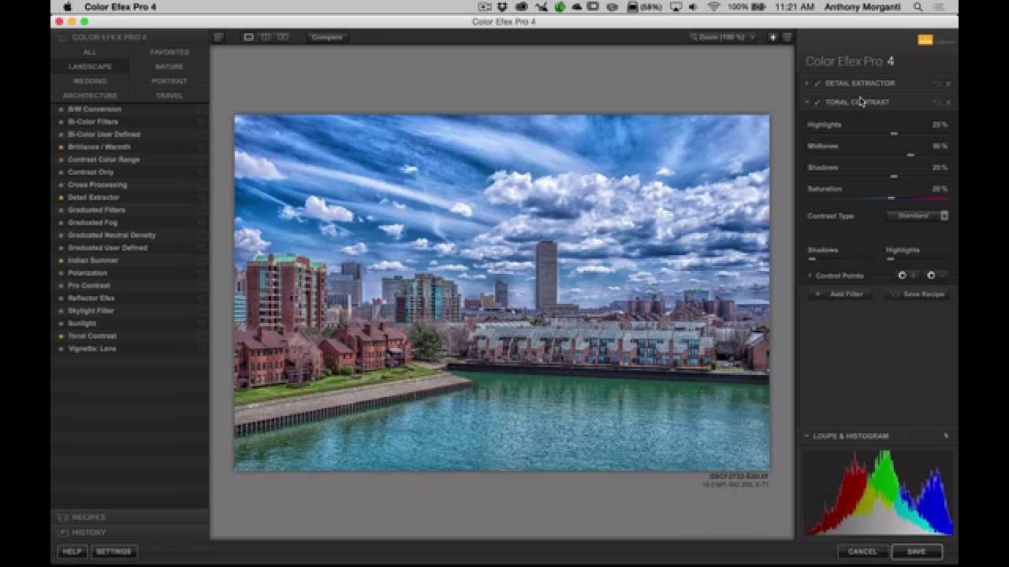Select single image view mode
1009x567 pixels.
[x=248, y=37]
